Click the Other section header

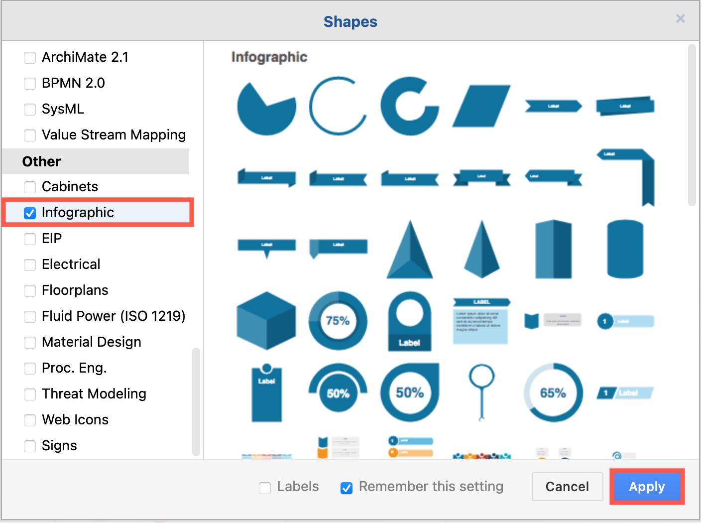41,161
